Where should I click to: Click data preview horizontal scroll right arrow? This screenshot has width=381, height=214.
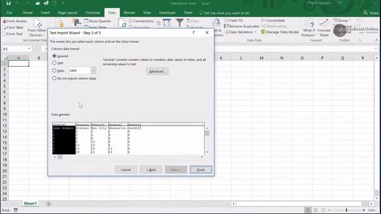[202, 157]
